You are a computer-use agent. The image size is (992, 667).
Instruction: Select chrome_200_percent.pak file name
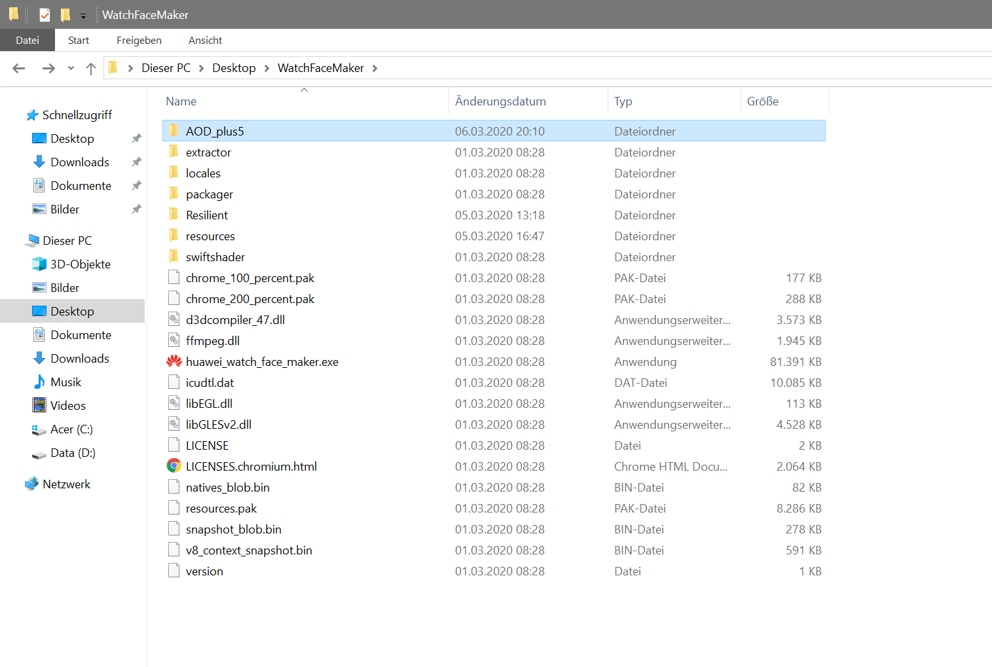pos(250,299)
